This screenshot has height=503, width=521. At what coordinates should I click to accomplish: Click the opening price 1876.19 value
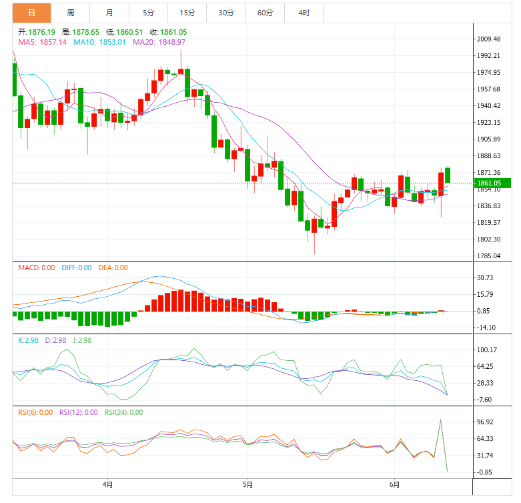coord(42,32)
